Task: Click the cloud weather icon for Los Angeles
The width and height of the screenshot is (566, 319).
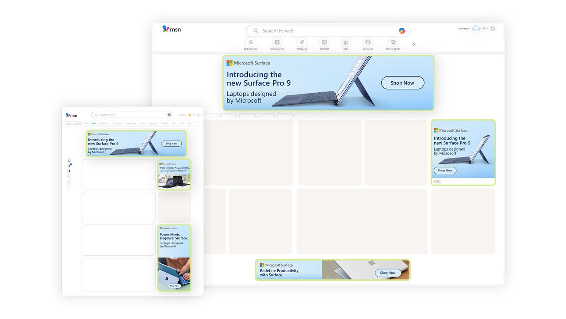Action: tap(476, 28)
